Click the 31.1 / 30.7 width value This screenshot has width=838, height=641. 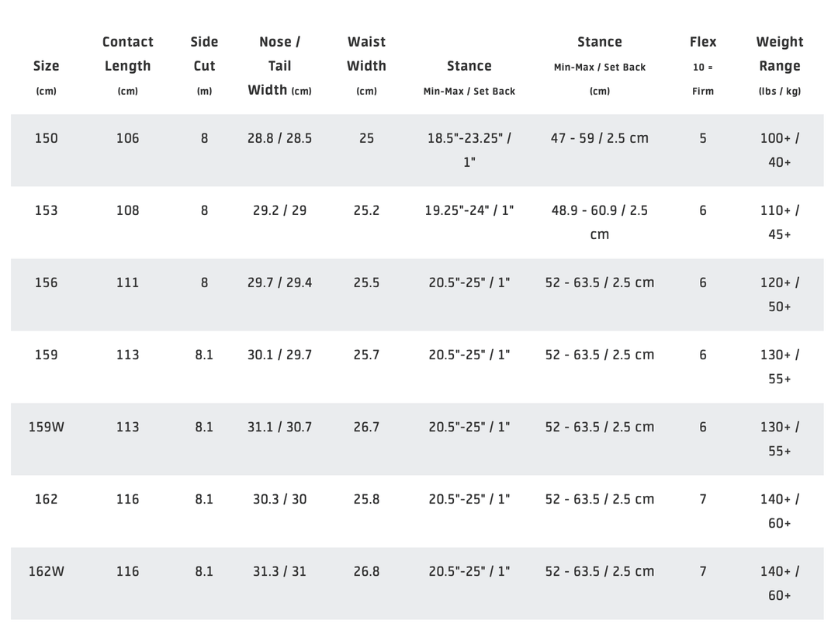pyautogui.click(x=279, y=427)
